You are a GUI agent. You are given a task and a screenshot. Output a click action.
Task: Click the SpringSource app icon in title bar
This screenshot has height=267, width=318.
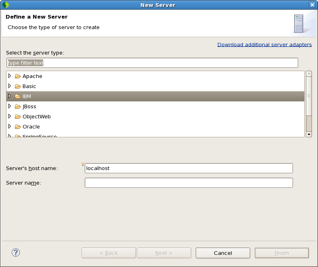6,5
